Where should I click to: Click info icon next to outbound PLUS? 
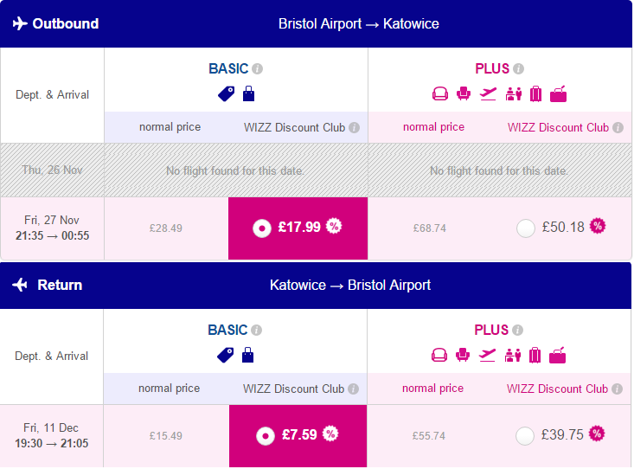[518, 68]
